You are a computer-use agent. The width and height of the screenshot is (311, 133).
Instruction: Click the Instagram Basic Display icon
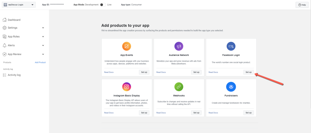tap(127, 87)
